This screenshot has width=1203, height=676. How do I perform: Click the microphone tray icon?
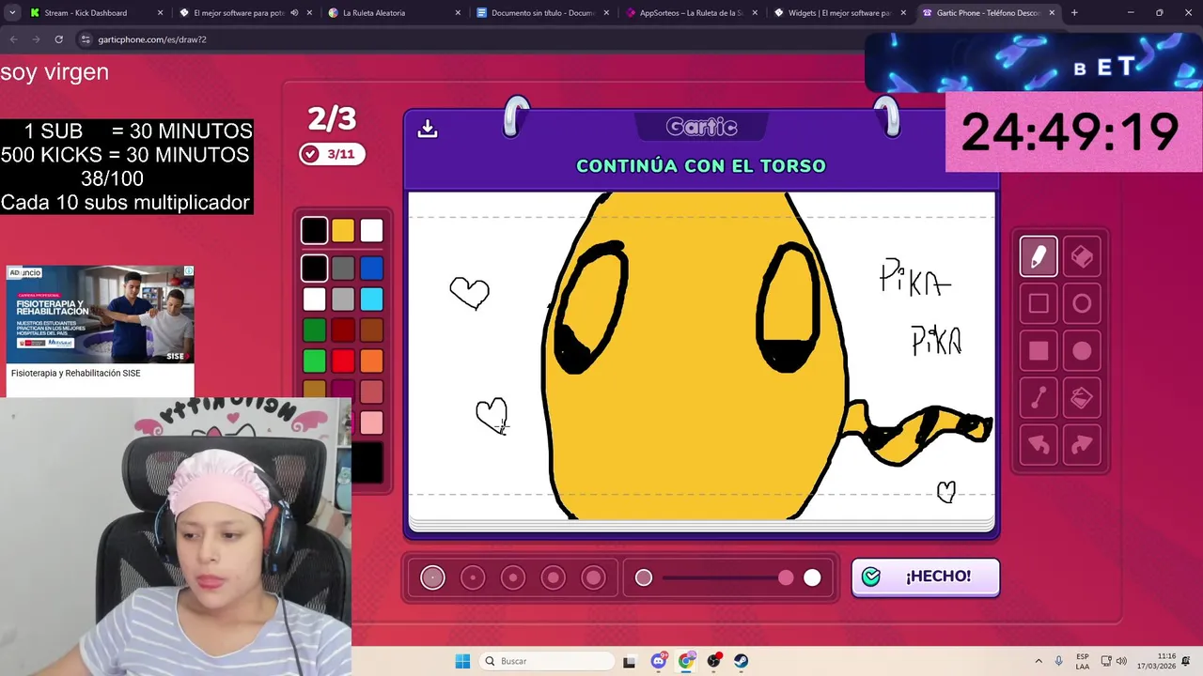pyautogui.click(x=1059, y=661)
